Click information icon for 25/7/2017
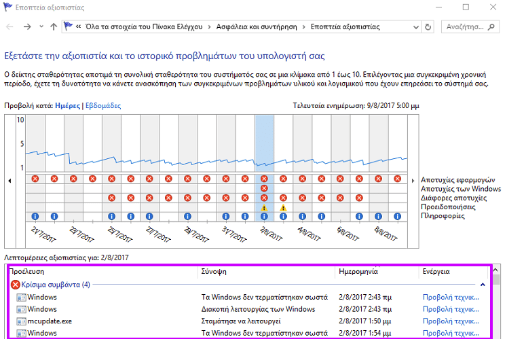The image size is (507, 339). [111, 216]
